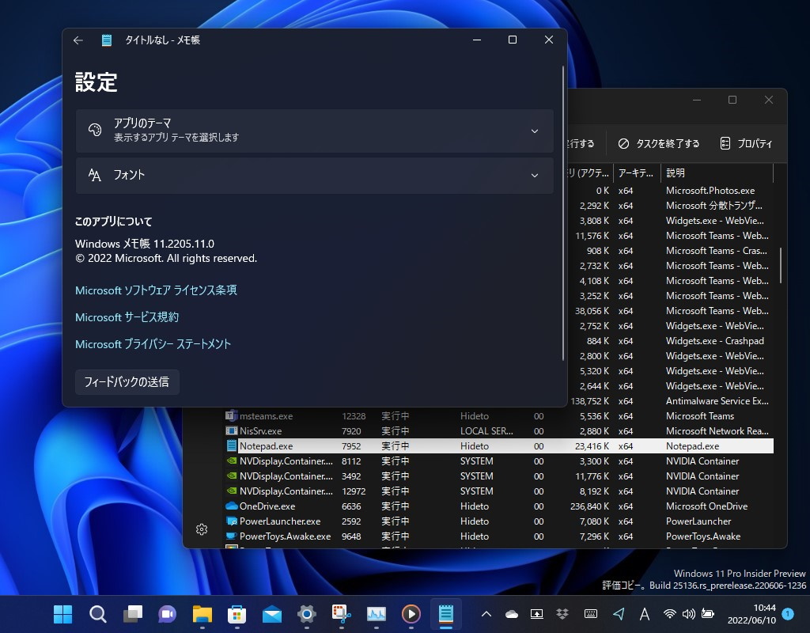Screen dimensions: 810x633
Task: Click the taskbar hidden icons chevron
Action: pos(486,614)
